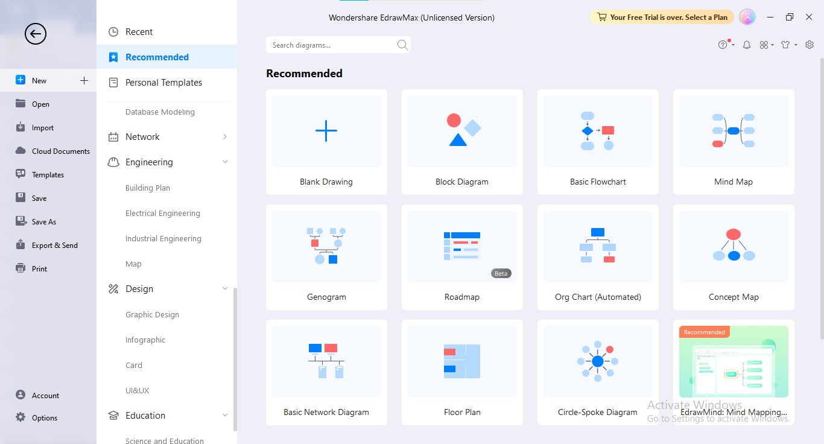
Task: Open the notifications bell
Action: pos(746,45)
